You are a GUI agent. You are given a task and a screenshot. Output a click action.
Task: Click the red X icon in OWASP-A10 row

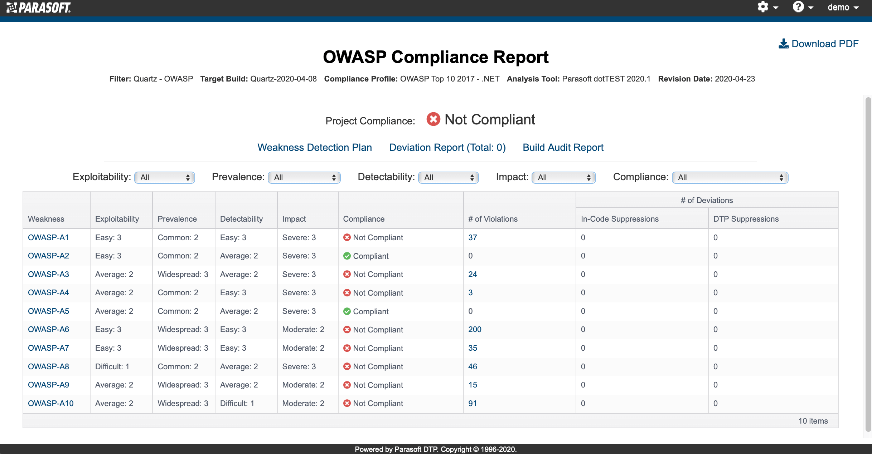click(x=347, y=403)
